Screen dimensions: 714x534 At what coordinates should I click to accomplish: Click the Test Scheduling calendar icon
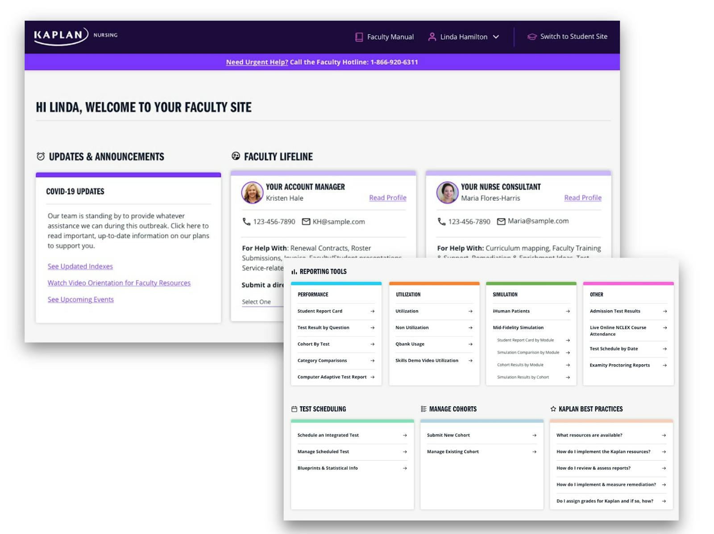pyautogui.click(x=294, y=409)
